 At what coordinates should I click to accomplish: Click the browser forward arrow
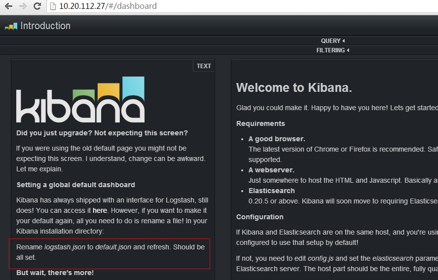pos(23,6)
